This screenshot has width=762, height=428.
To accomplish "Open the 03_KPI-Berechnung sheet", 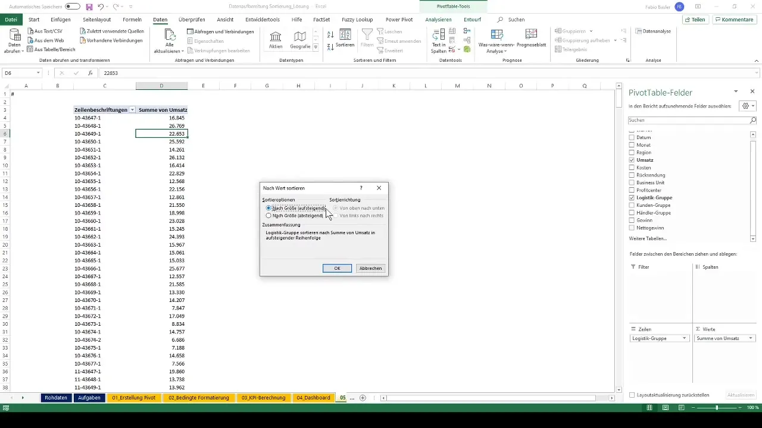I will click(263, 398).
